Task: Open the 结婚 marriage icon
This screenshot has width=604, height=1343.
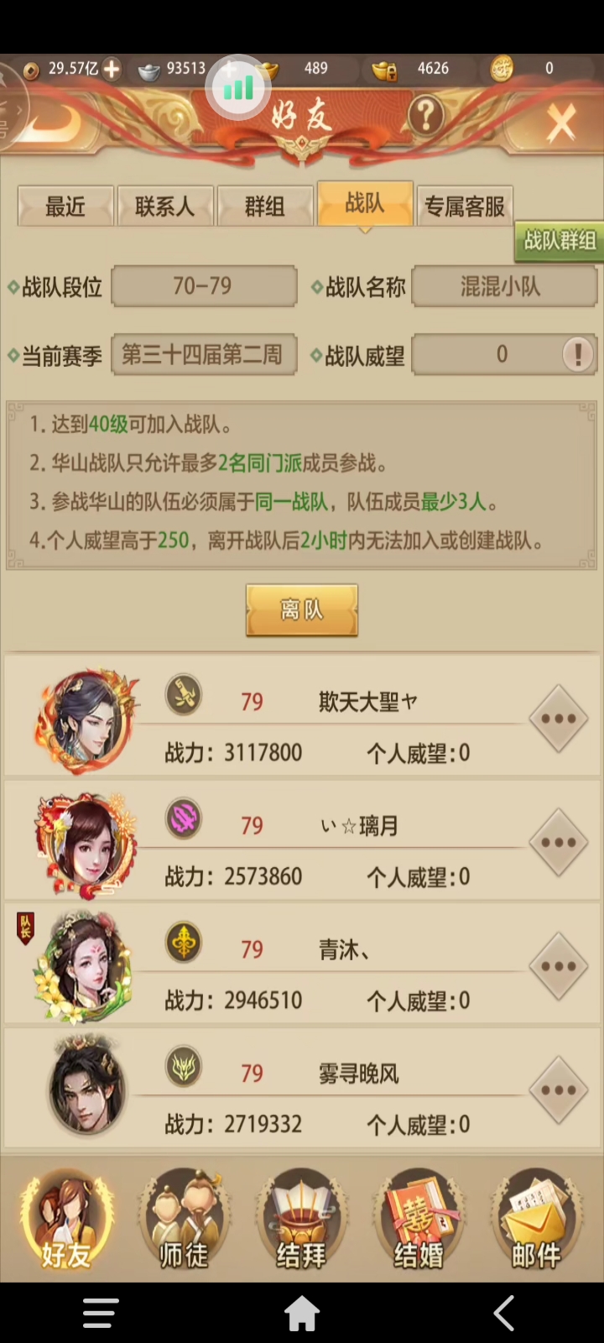Action: [419, 1219]
